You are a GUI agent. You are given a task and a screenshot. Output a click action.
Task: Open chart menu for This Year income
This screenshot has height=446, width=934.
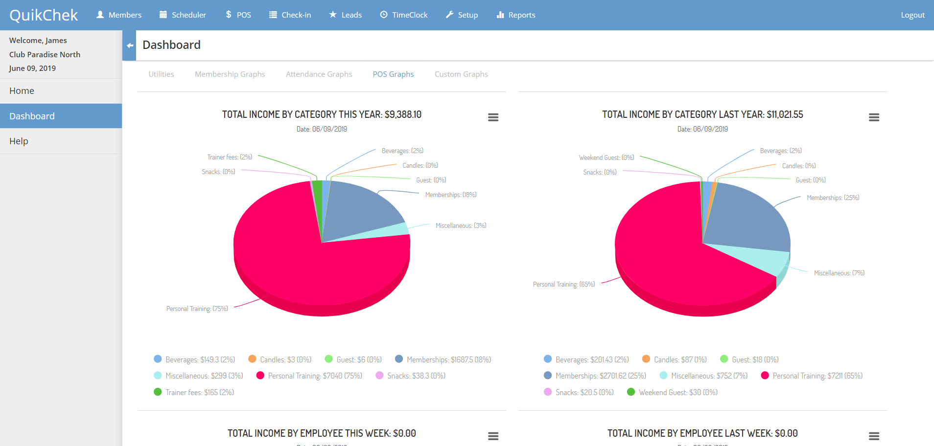coord(493,117)
